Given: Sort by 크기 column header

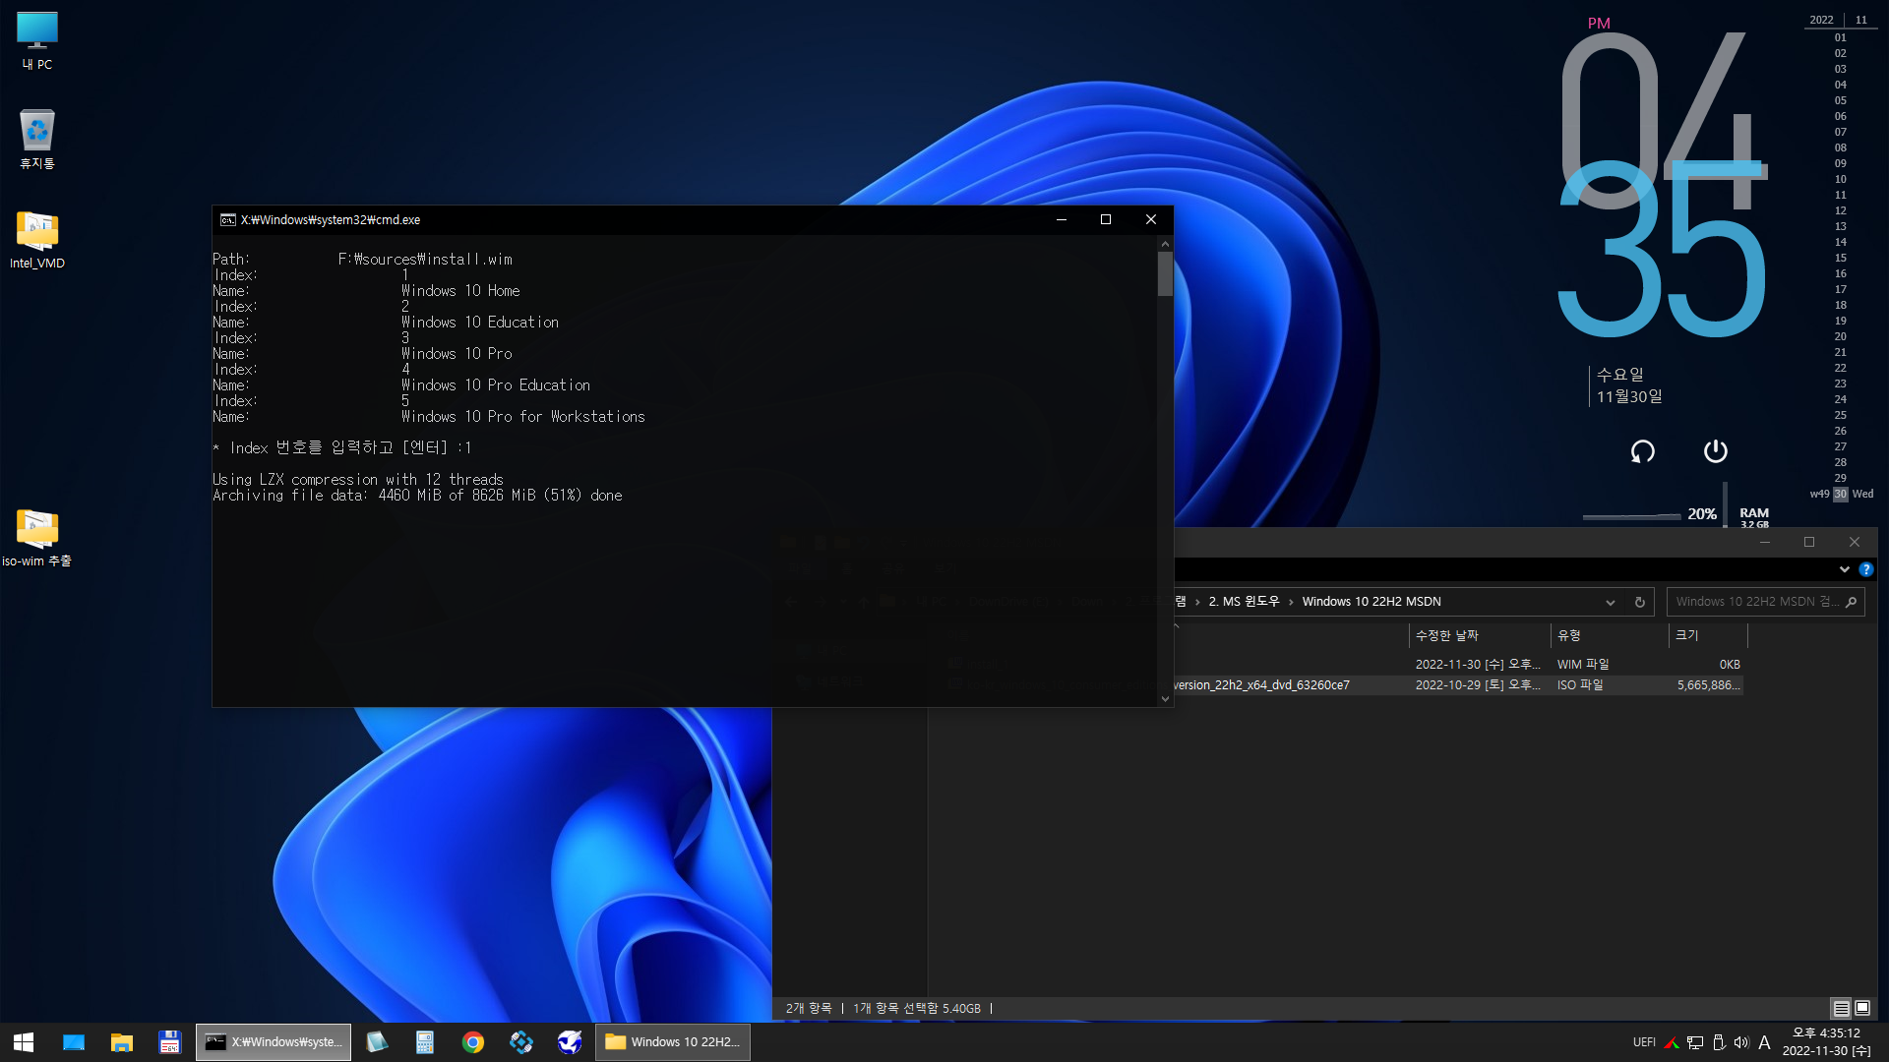Looking at the screenshot, I should click(x=1707, y=635).
